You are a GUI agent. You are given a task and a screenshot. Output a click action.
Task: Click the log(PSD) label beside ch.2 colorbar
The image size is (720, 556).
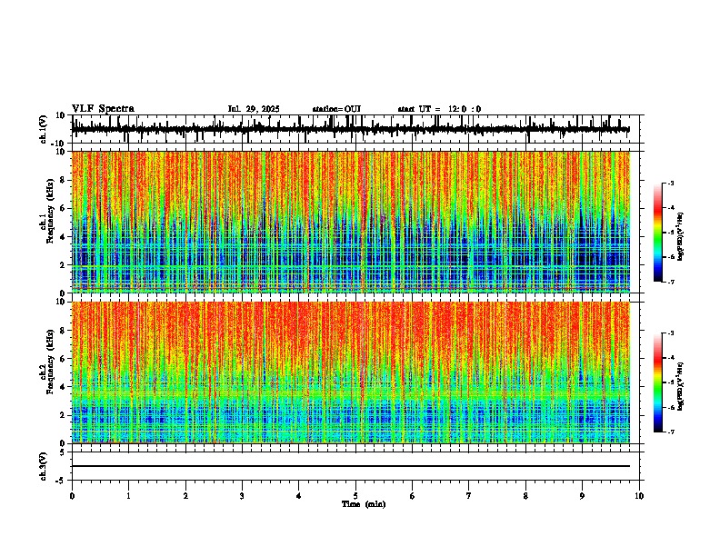pyautogui.click(x=680, y=386)
